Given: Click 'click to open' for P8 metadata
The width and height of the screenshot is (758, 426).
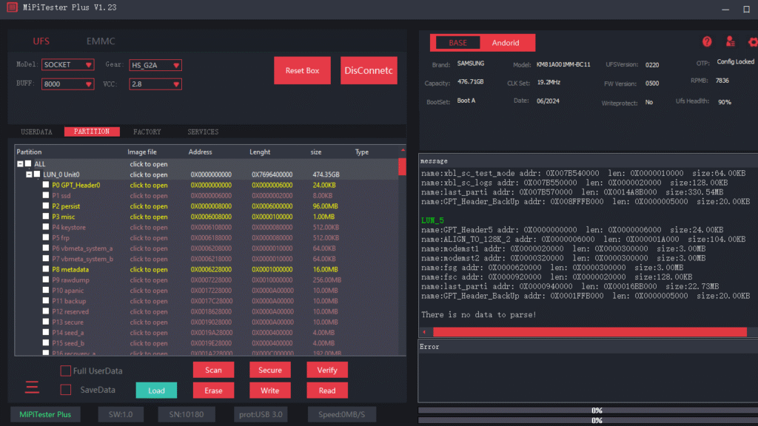Looking at the screenshot, I should click(148, 269).
